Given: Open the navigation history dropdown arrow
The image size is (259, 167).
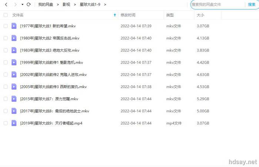Looking at the screenshot, I should click(23, 4).
